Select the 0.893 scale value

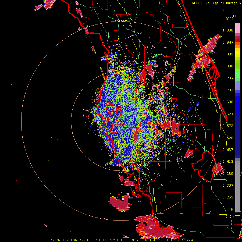click(228, 54)
